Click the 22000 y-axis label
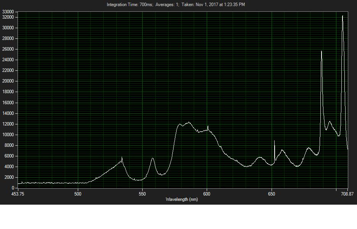Image resolution: width=357 pixels, height=229 pixels. pyautogui.click(x=8, y=70)
